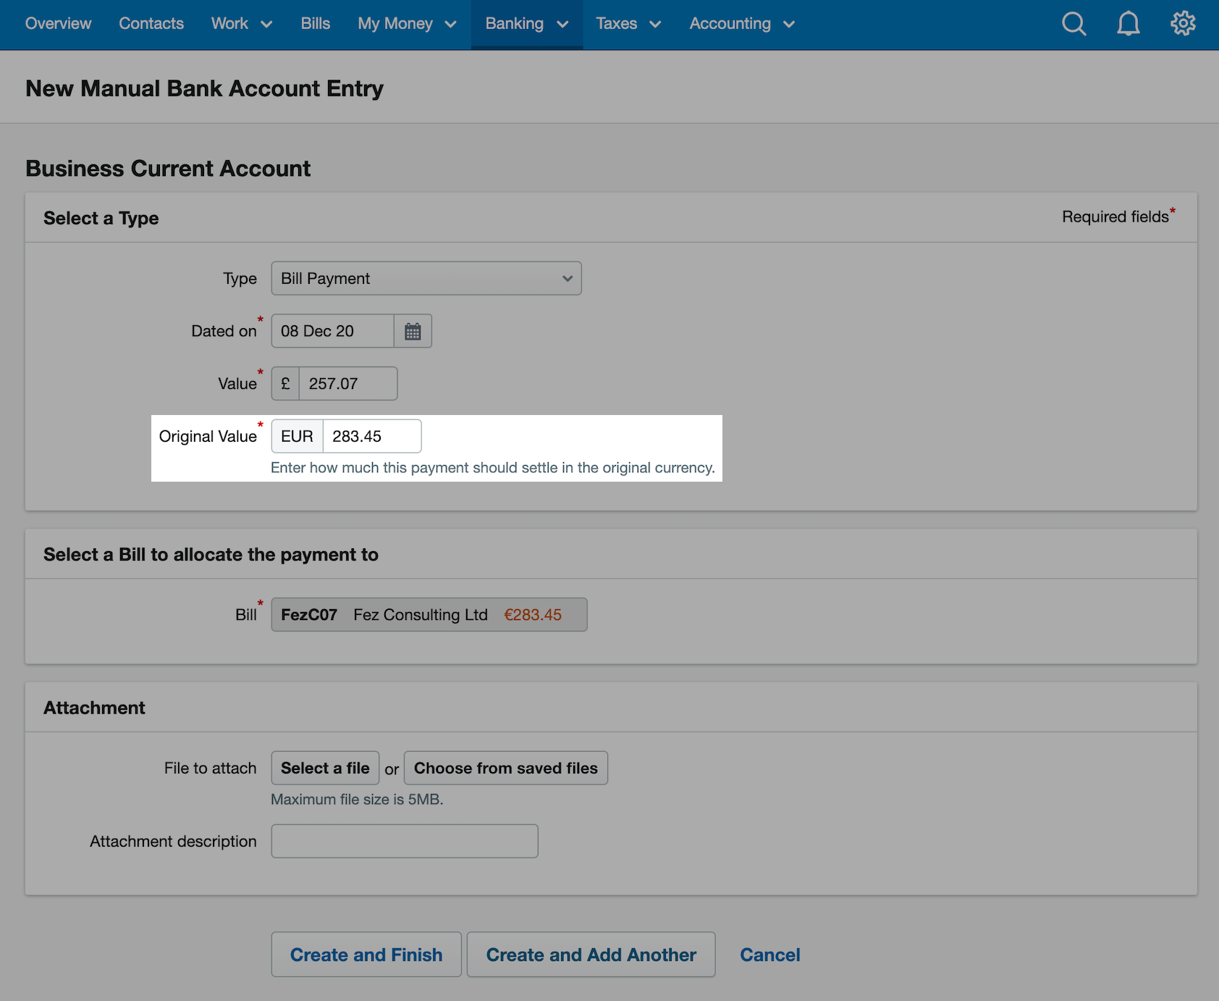Focus the Attachment description field
The height and width of the screenshot is (1001, 1219).
pos(405,841)
